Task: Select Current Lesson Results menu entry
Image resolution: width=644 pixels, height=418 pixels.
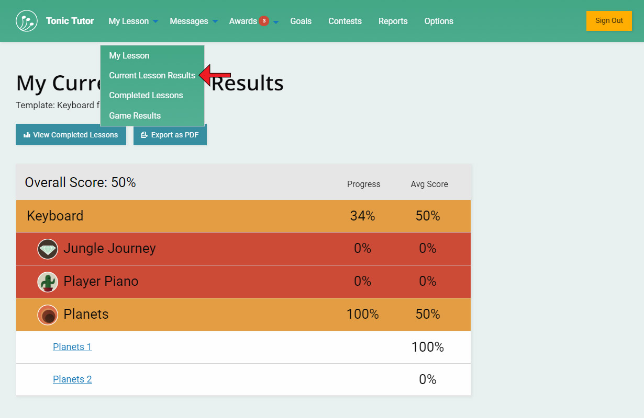Action: [152, 75]
